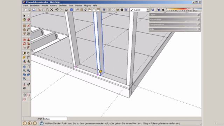This screenshot has width=224, height=126.
Task: Select the arrow Select tool
Action: pyautogui.click(x=24, y=15)
